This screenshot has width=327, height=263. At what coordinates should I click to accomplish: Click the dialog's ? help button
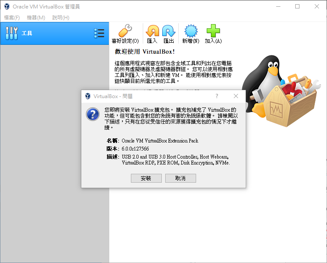(x=217, y=96)
